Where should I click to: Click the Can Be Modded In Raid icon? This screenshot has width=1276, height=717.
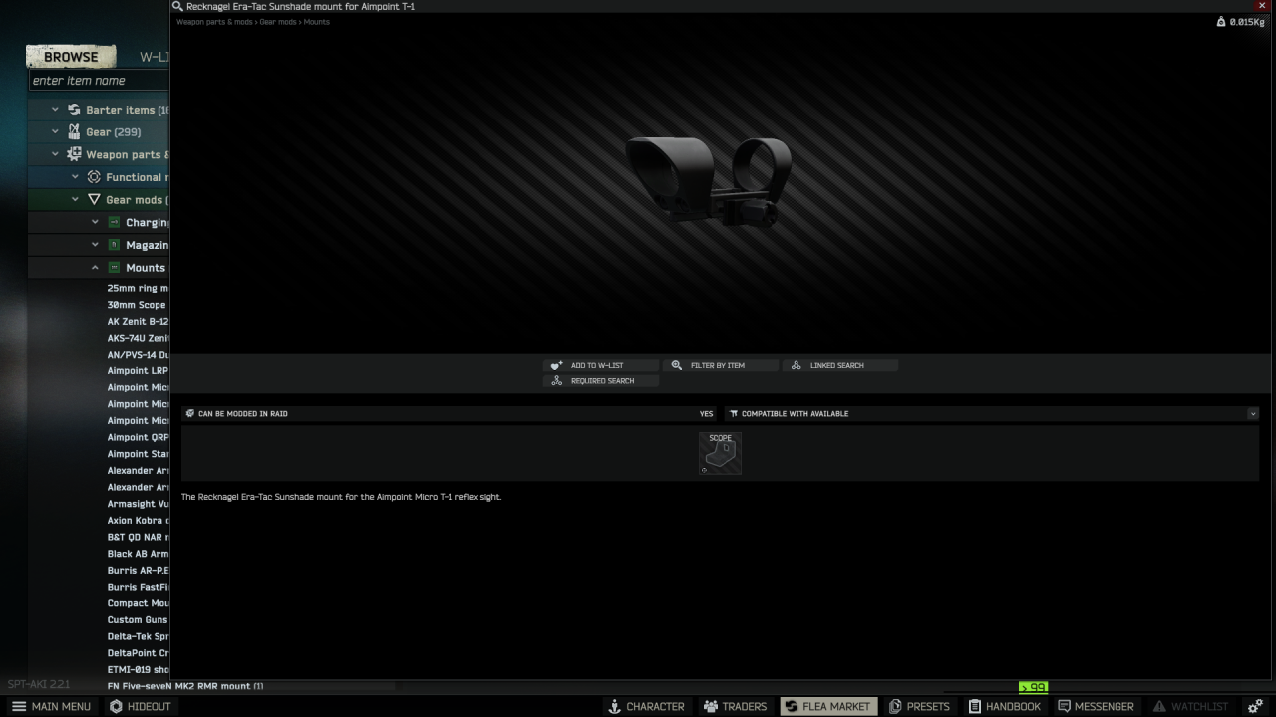(189, 413)
